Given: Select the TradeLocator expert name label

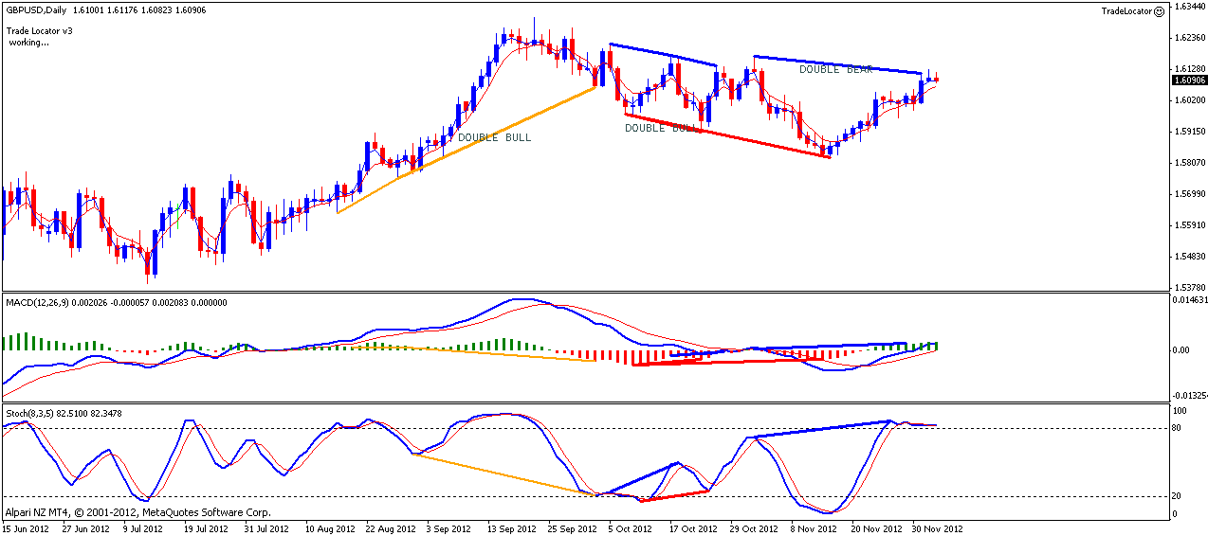Looking at the screenshot, I should (1127, 11).
